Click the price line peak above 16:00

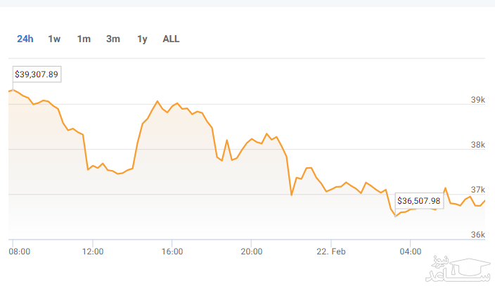pyautogui.click(x=157, y=101)
